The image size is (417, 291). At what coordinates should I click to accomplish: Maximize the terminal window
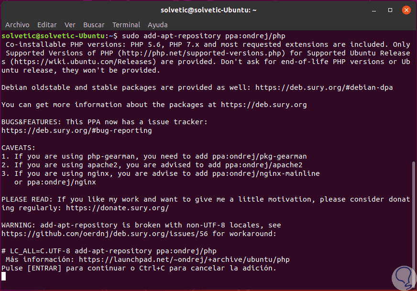click(x=391, y=9)
